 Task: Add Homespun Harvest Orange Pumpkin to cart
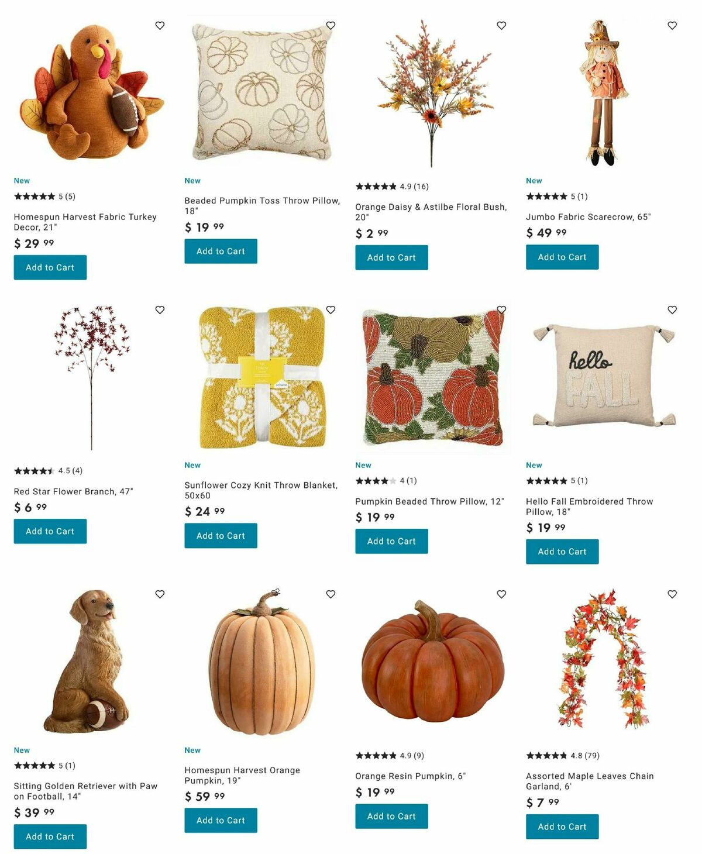click(221, 821)
